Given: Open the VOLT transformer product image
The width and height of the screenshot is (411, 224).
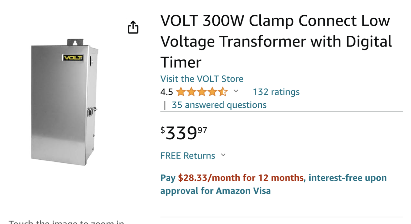Looking at the screenshot, I should pos(64,102).
